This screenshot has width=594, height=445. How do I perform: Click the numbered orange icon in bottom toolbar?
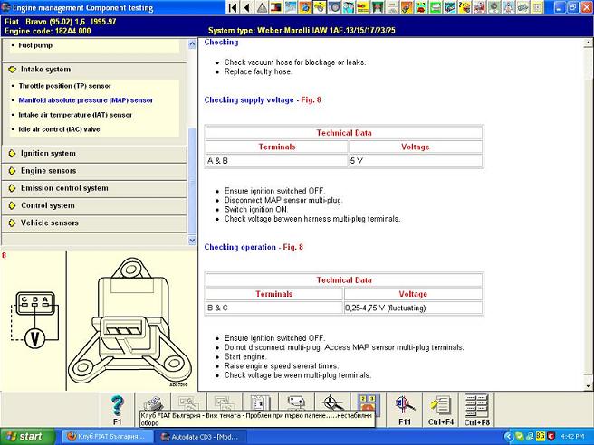tap(367, 403)
